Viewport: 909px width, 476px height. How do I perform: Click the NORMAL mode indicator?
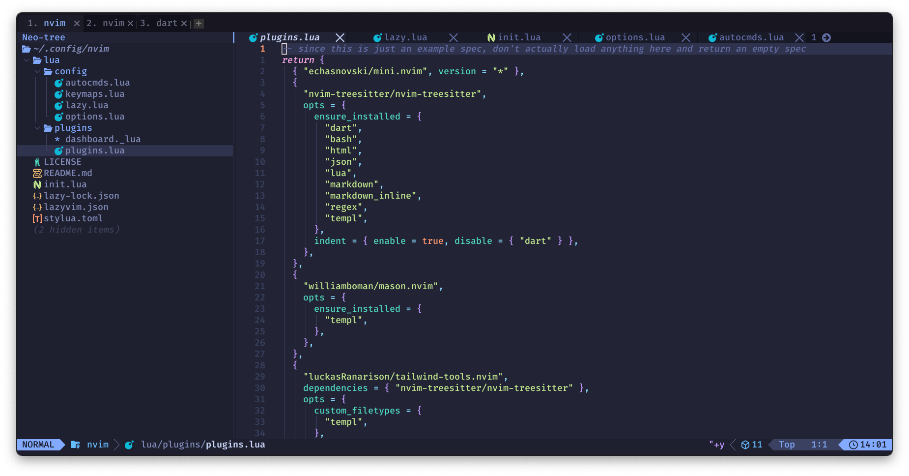pyautogui.click(x=38, y=445)
